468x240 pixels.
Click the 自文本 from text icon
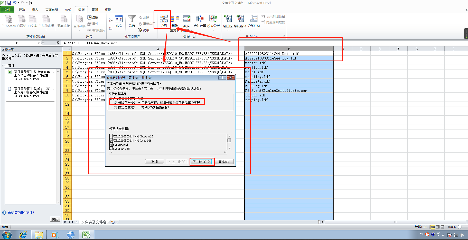point(32,19)
